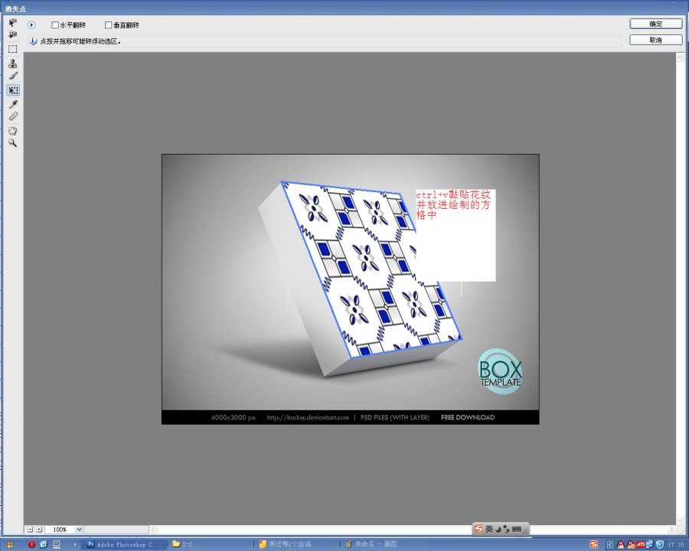Select the Edit Plane tool
Screen dimensions: 689x551
click(x=13, y=22)
